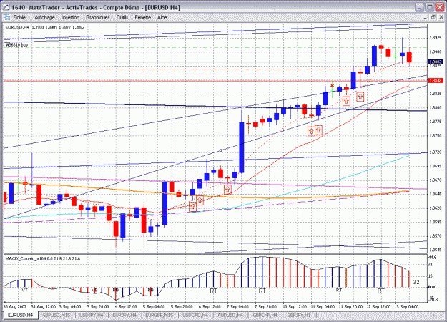Image resolution: width=447 pixels, height=322 pixels.
Task: Open the Fichier menu
Action: click(20, 17)
